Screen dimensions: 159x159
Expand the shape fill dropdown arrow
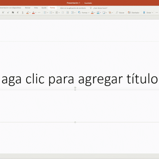point(95,13)
